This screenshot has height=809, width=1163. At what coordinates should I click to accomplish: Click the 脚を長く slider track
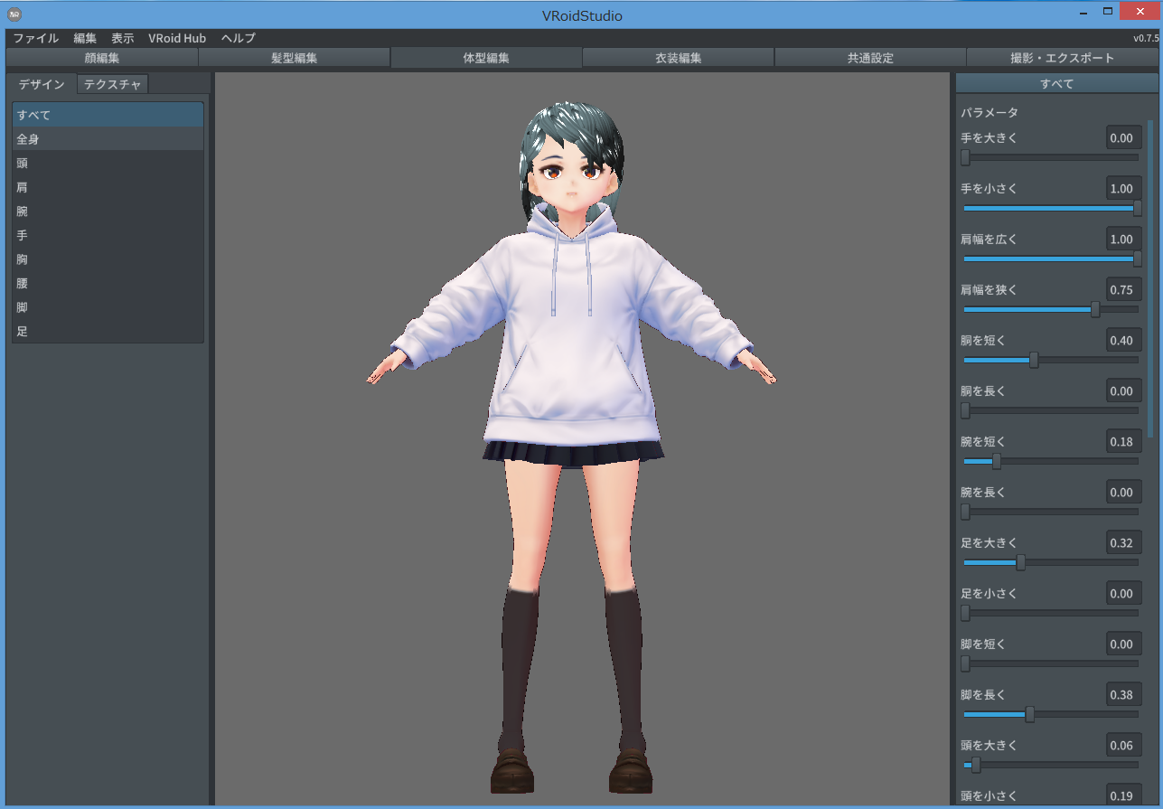coord(1051,714)
